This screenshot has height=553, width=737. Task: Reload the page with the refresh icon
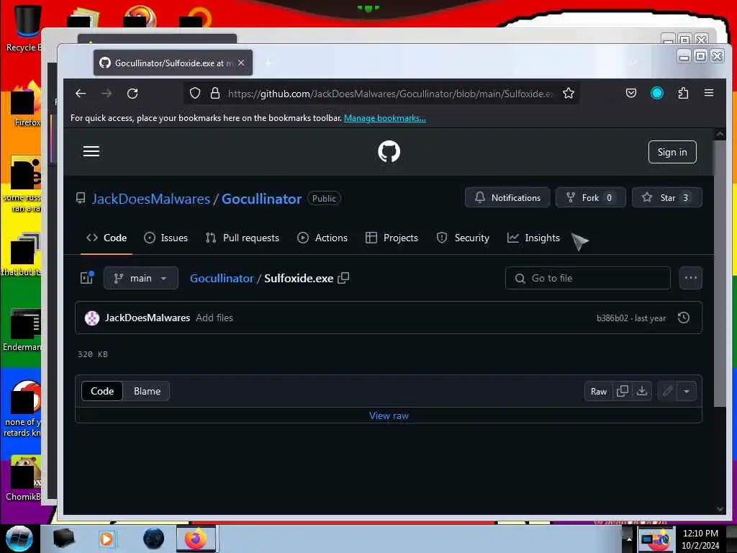pos(132,94)
